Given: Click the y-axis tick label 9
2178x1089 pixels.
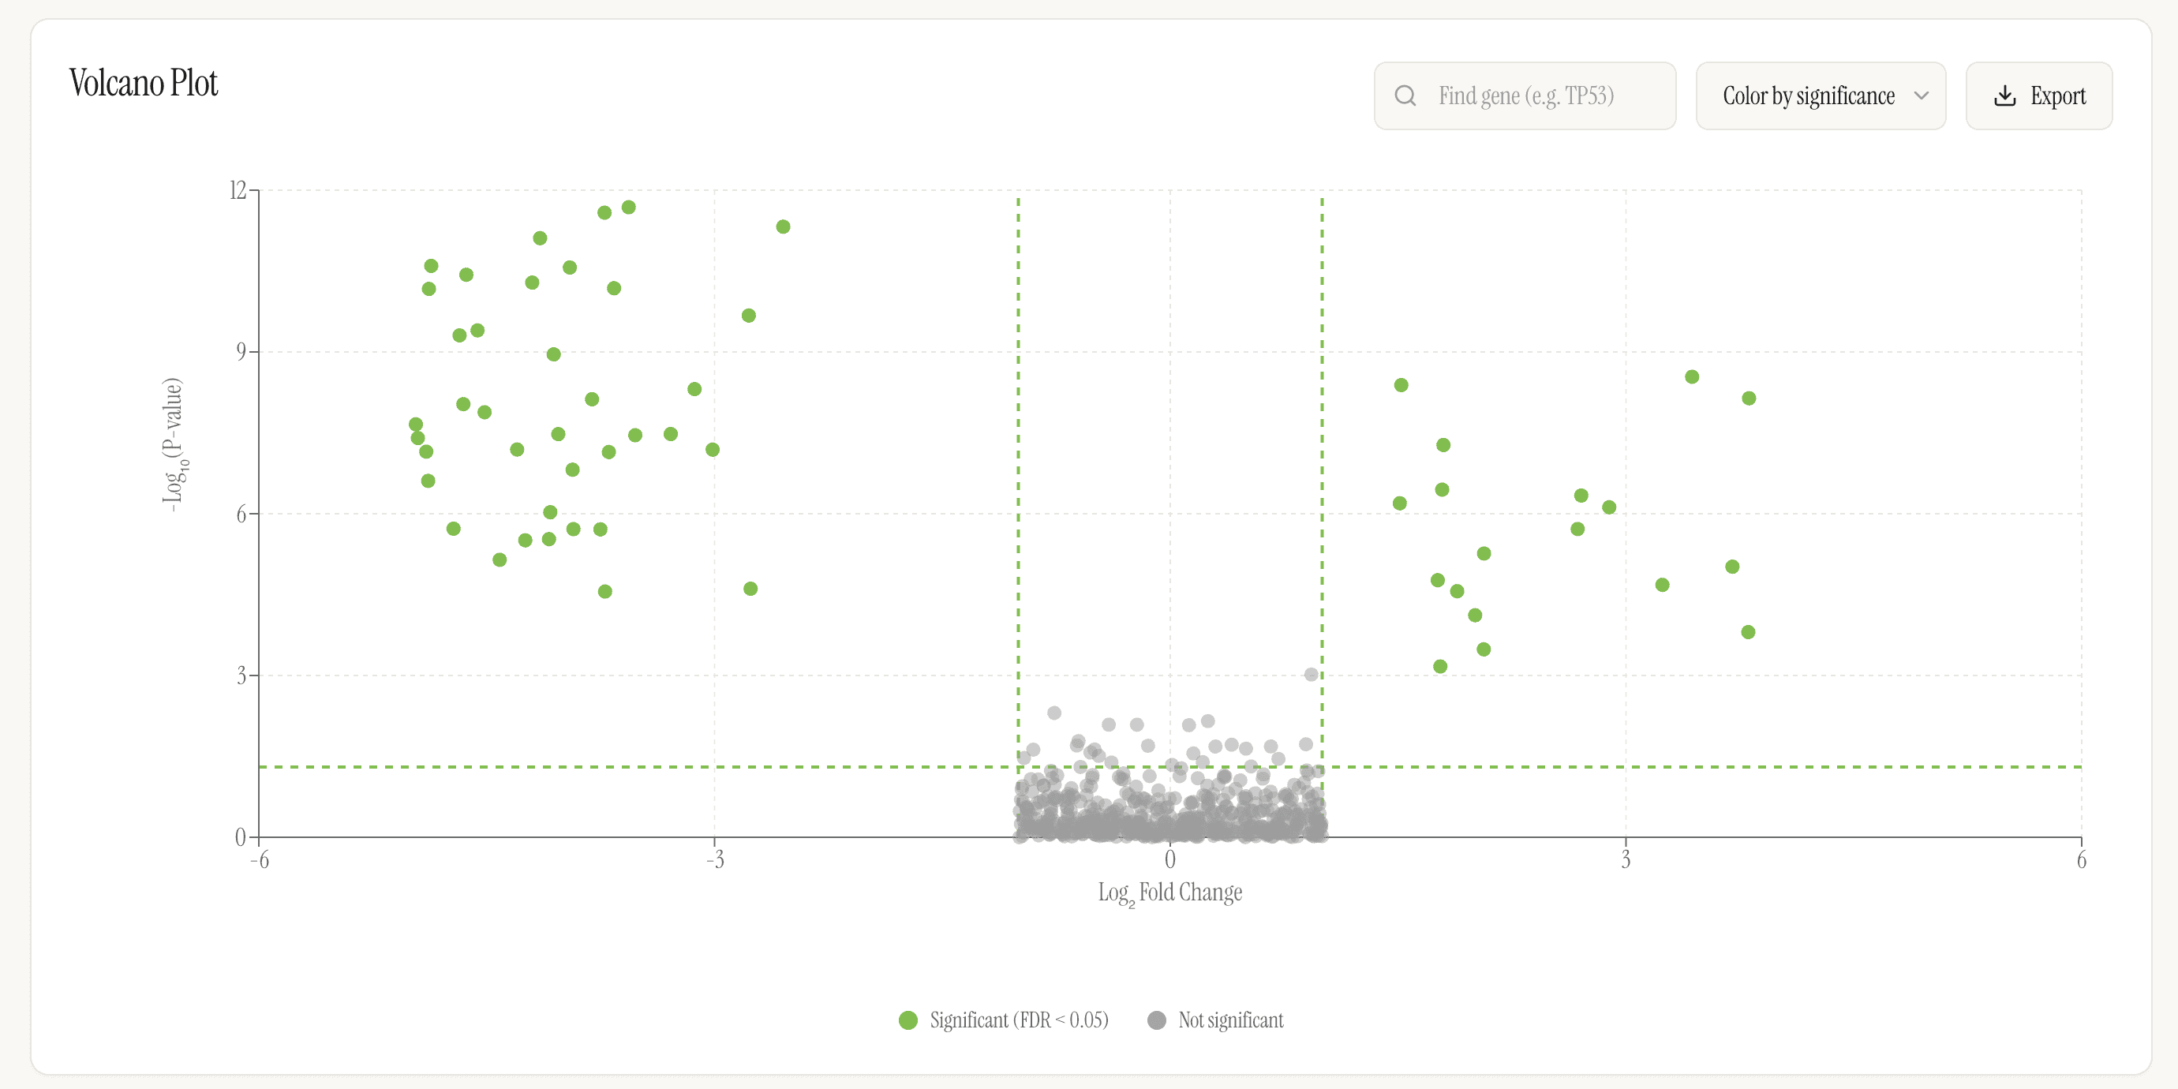Looking at the screenshot, I should [241, 351].
